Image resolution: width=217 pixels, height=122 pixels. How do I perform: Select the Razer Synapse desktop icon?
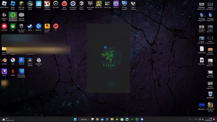pyautogui.click(x=13, y=17)
